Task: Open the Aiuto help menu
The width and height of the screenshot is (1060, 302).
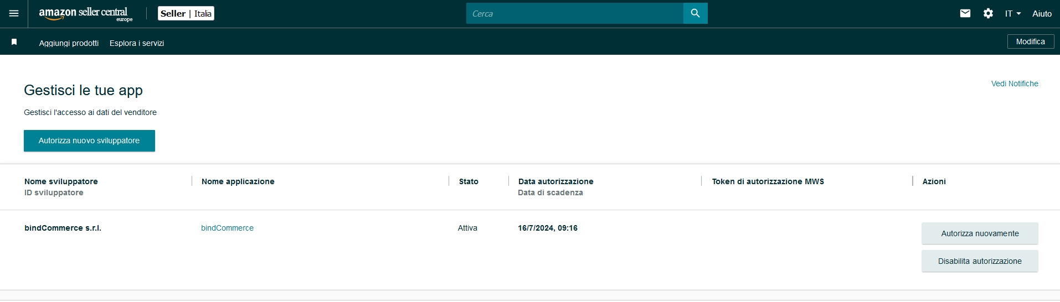Action: [x=1041, y=13]
